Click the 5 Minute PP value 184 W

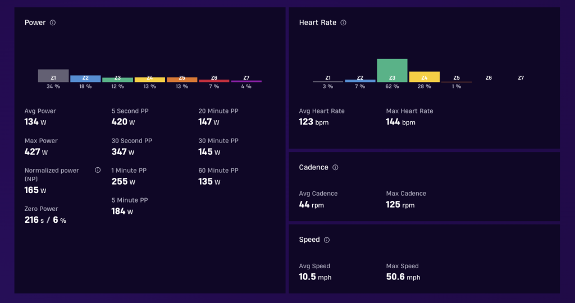(x=122, y=211)
